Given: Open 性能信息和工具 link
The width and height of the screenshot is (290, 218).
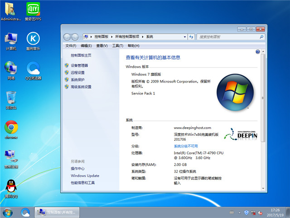Looking at the screenshot, I should (82, 183).
